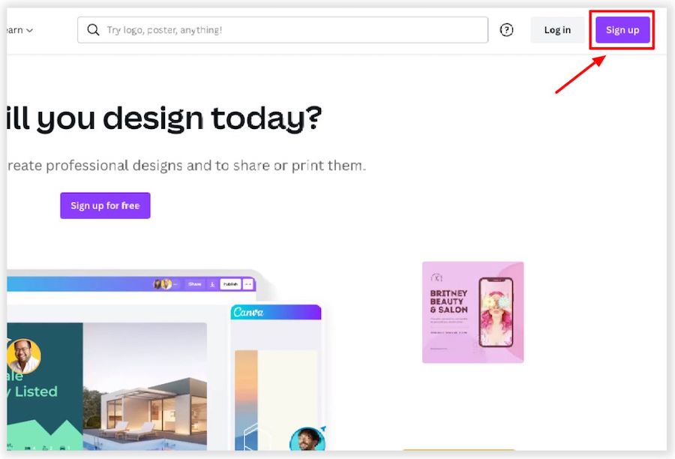Open the Britney Beauty & Salon template thumbnail

(472, 312)
